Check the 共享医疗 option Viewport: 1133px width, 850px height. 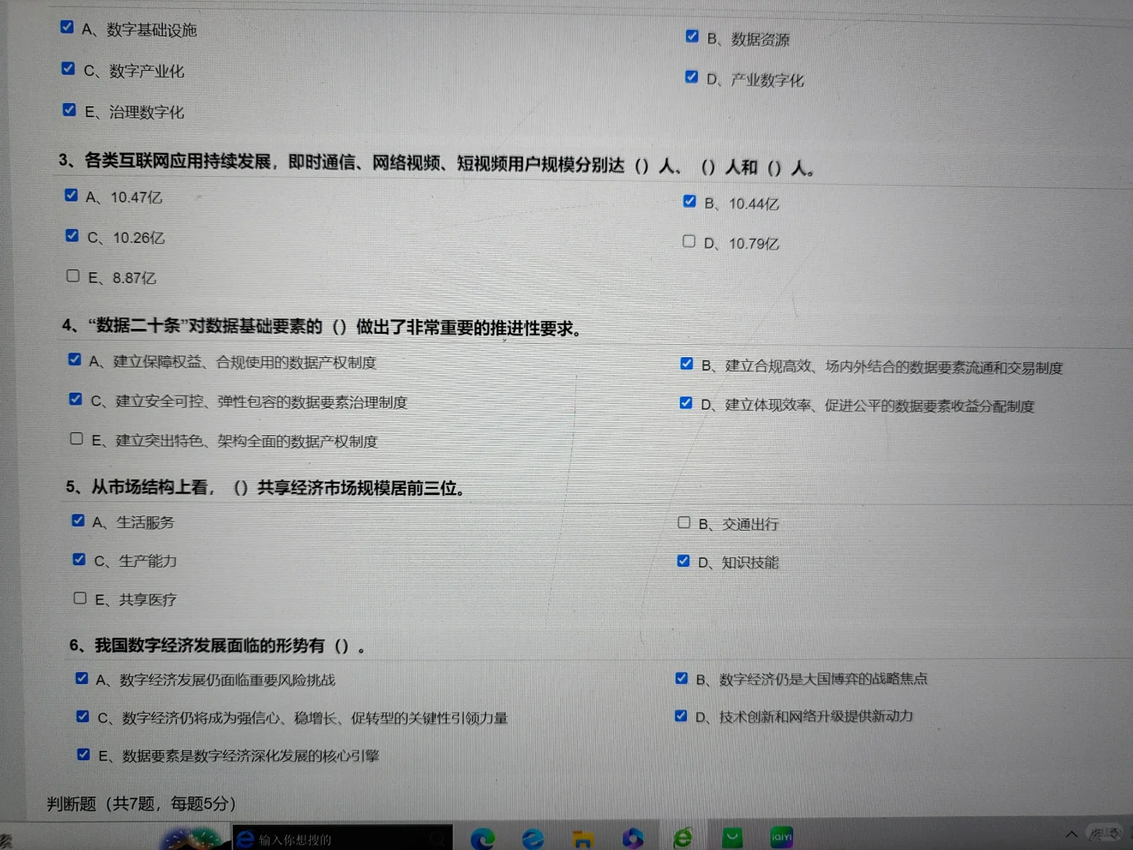tap(79, 598)
